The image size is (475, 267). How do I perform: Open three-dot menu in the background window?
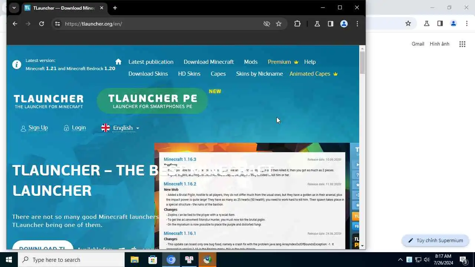coord(467,23)
